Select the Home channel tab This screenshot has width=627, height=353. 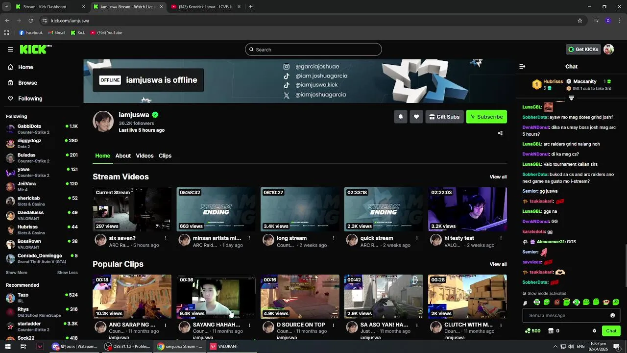pos(102,155)
